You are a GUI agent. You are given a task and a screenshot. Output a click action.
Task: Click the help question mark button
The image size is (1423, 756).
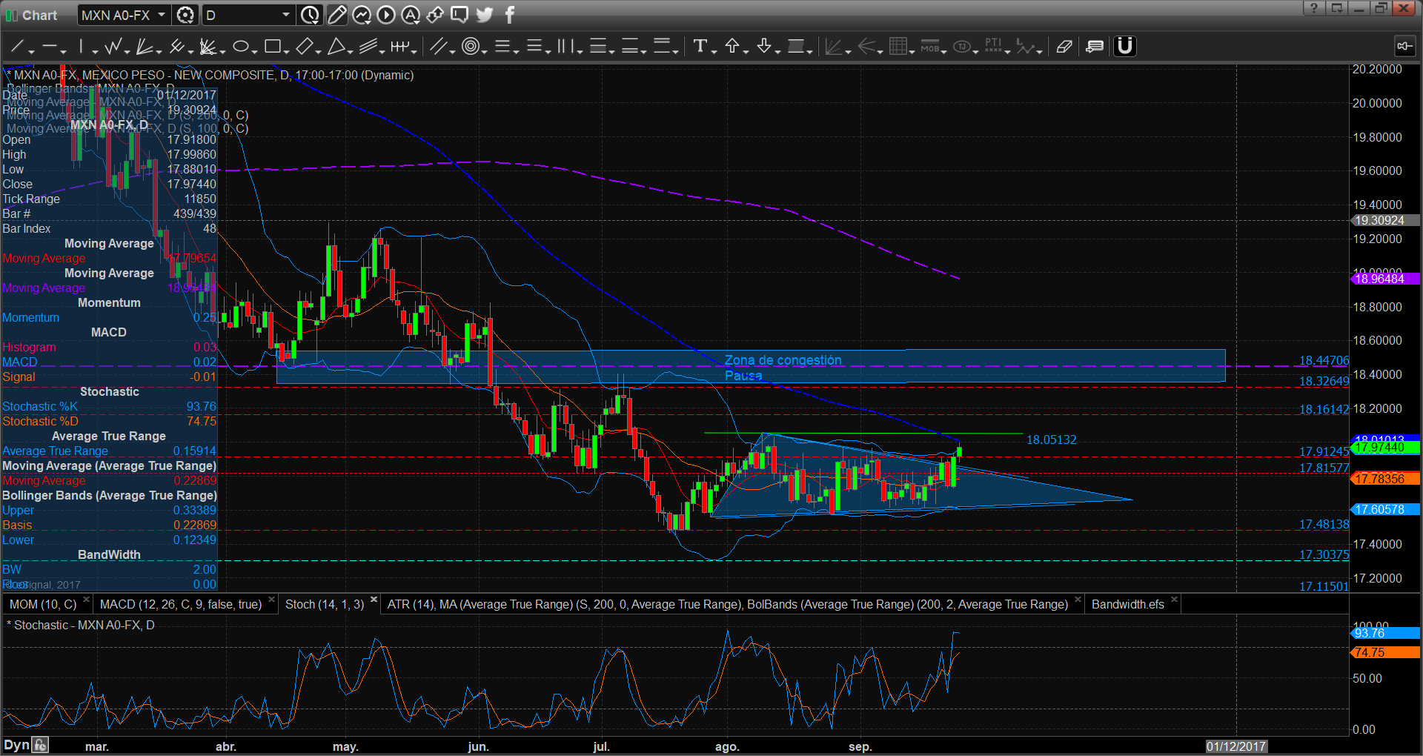pos(1313,8)
